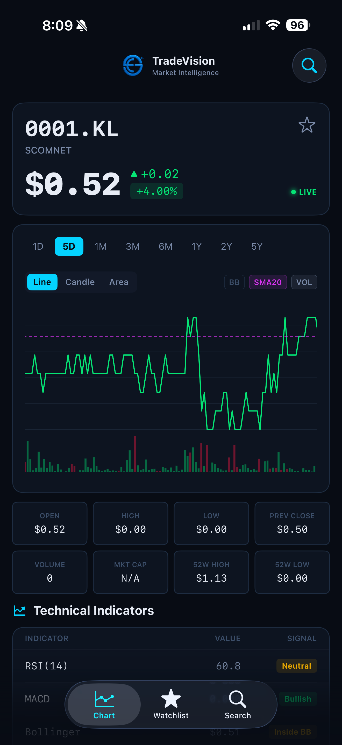Tap the VOLUME 0 stat card
This screenshot has width=342, height=745.
click(x=49, y=572)
